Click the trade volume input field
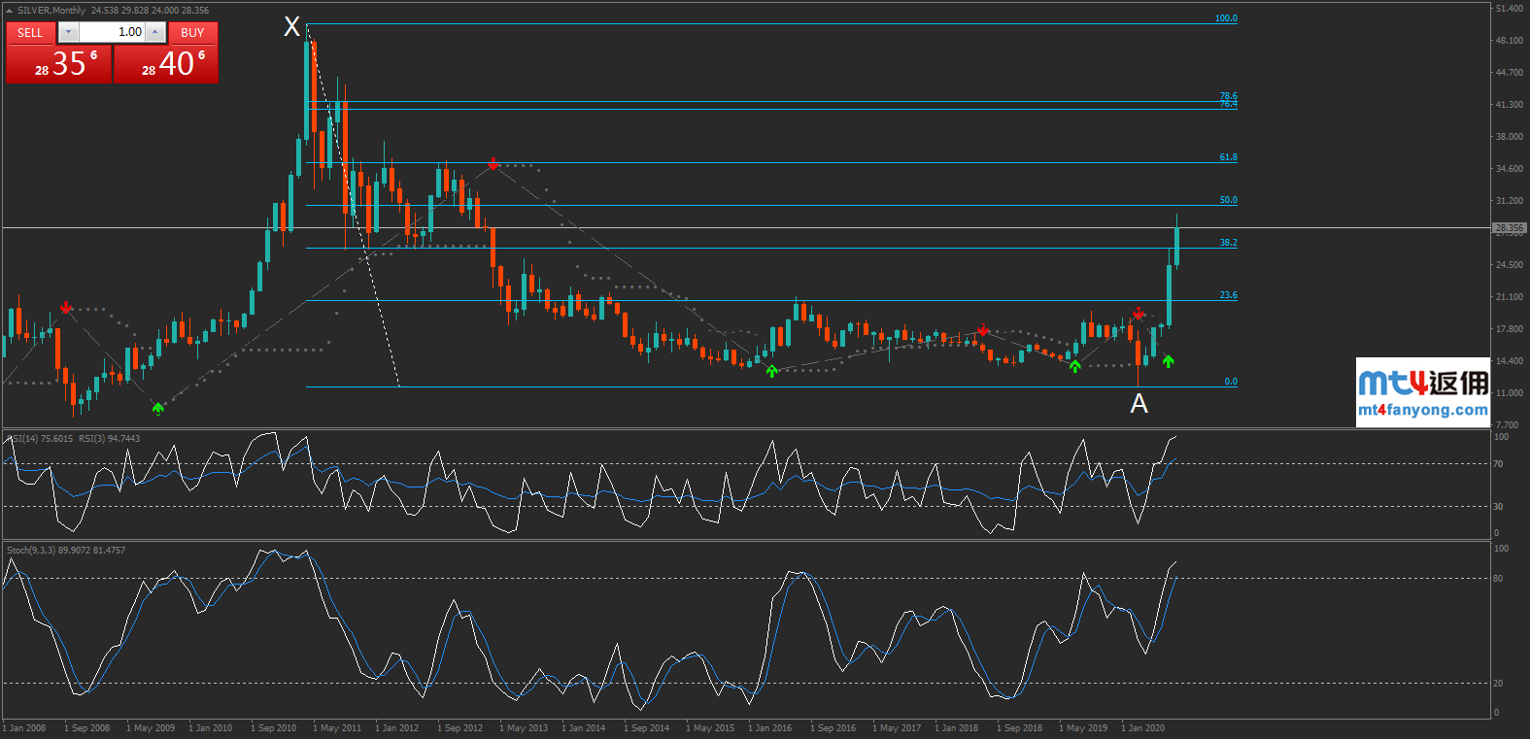Image resolution: width=1530 pixels, height=739 pixels. click(111, 32)
